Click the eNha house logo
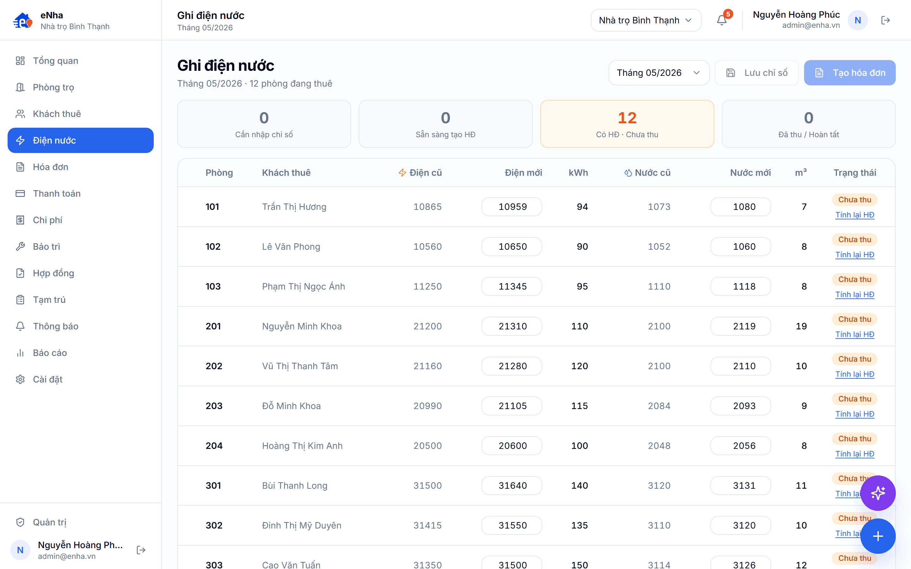911x569 pixels. 22,20
